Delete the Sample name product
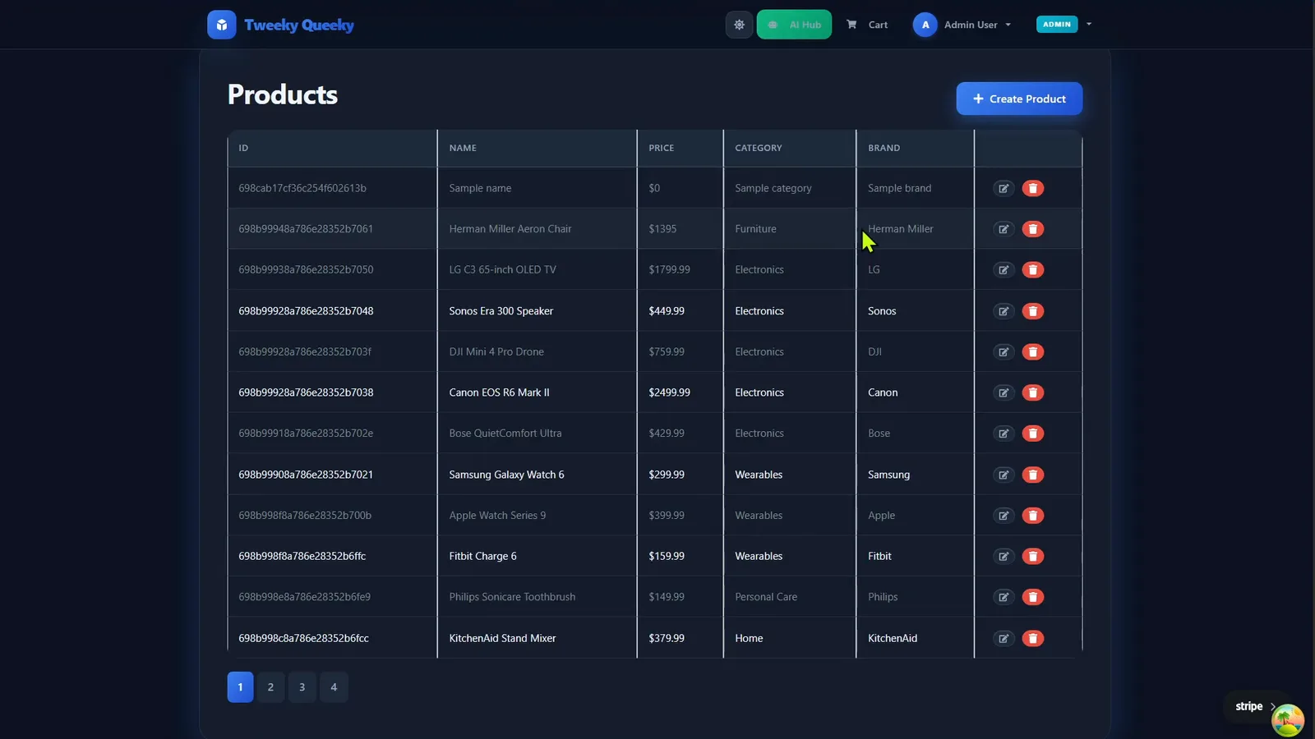 pyautogui.click(x=1033, y=188)
